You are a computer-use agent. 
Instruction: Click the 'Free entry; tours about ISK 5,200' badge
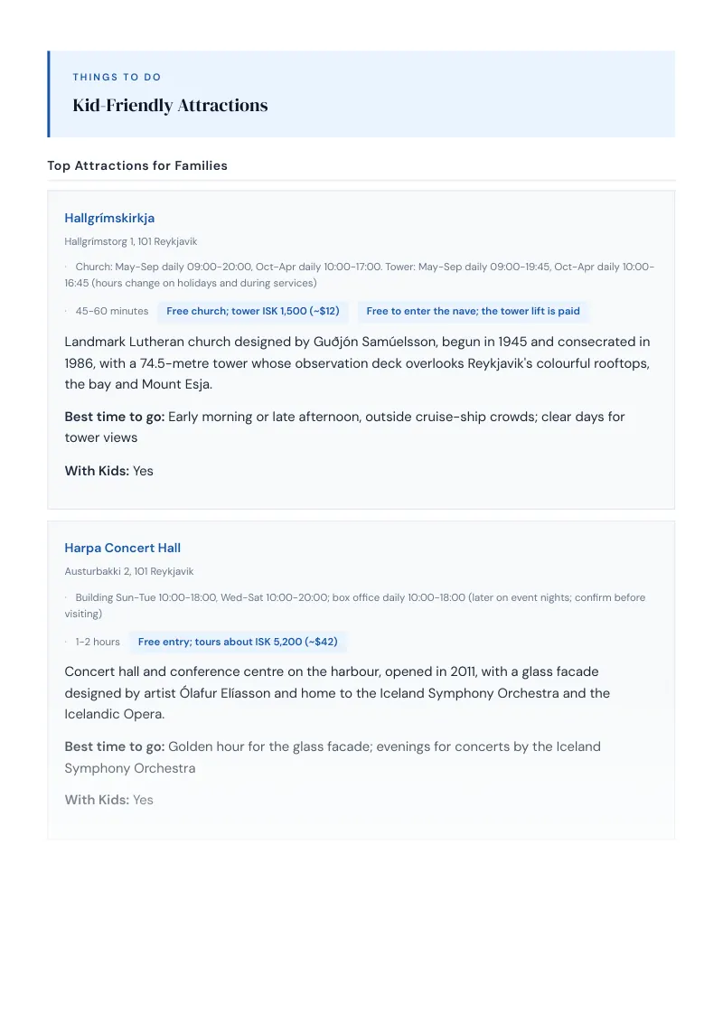[238, 642]
